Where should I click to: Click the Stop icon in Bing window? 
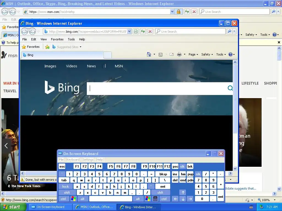pyautogui.click(x=150, y=32)
